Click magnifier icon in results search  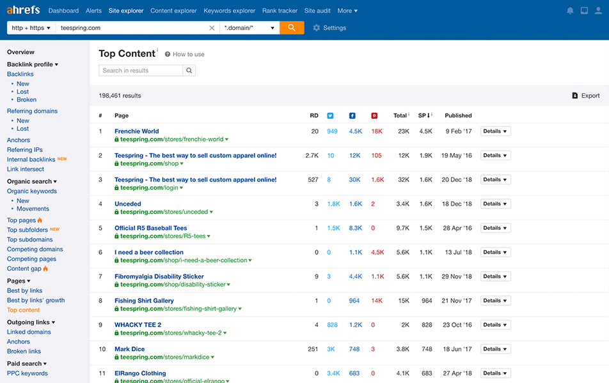click(x=189, y=71)
